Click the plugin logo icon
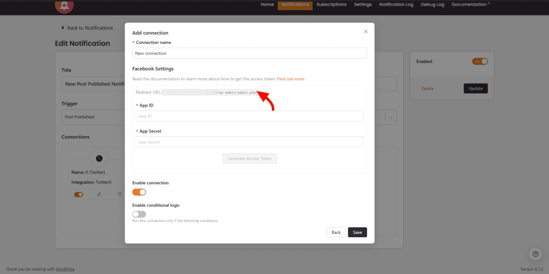549x274 pixels. (64, 6)
